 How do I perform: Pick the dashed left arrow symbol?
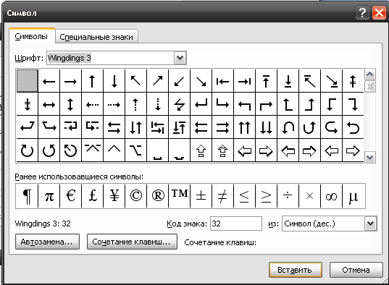point(92,104)
